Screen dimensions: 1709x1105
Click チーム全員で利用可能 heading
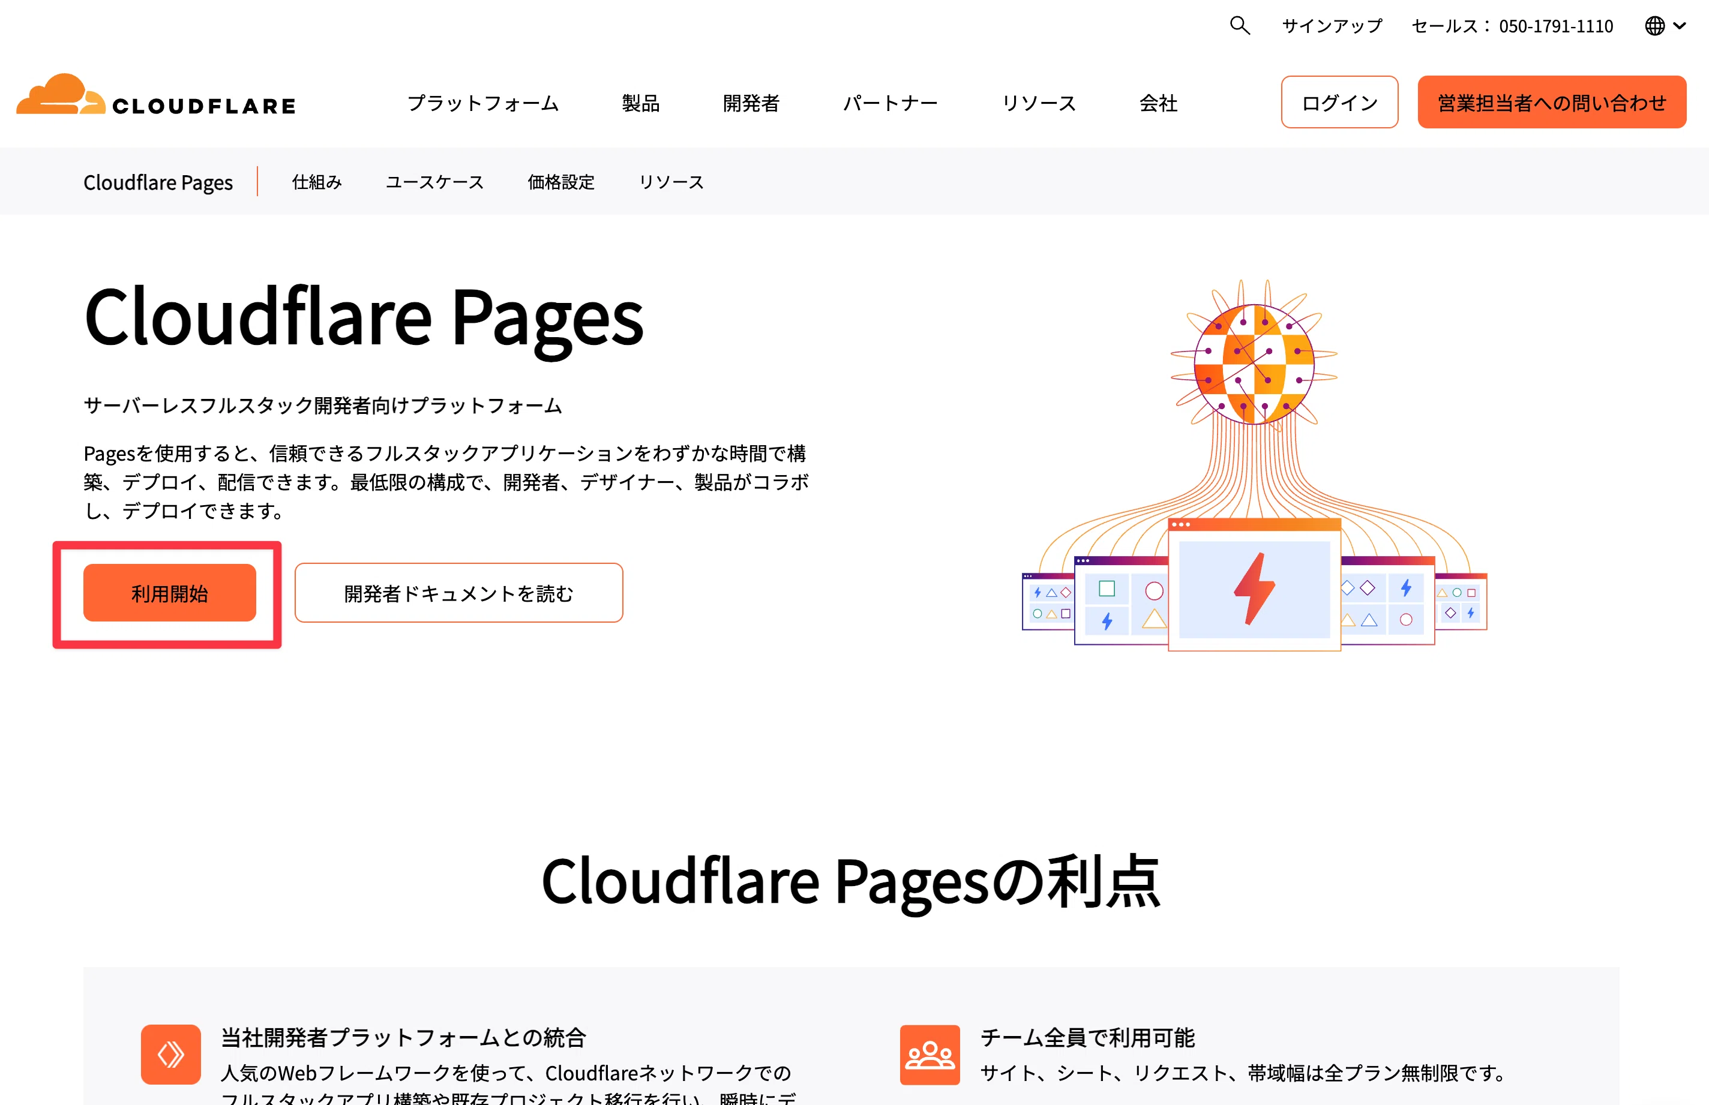click(x=1087, y=1038)
